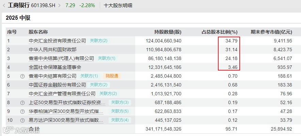Click the 2025 中报 period heading
This screenshot has height=136, width=301.
18,18
